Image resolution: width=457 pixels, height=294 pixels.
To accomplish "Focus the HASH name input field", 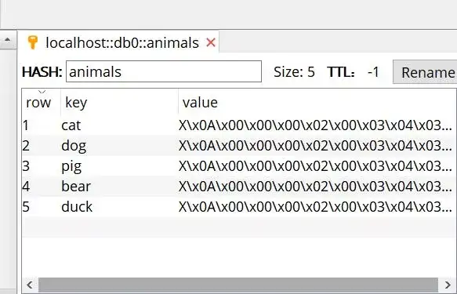I will coord(164,71).
